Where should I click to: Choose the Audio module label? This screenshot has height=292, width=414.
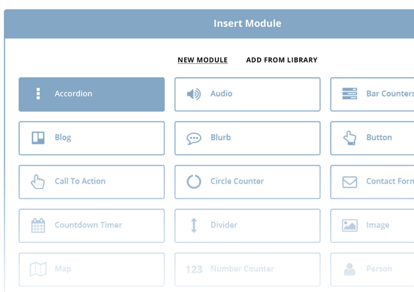point(221,94)
